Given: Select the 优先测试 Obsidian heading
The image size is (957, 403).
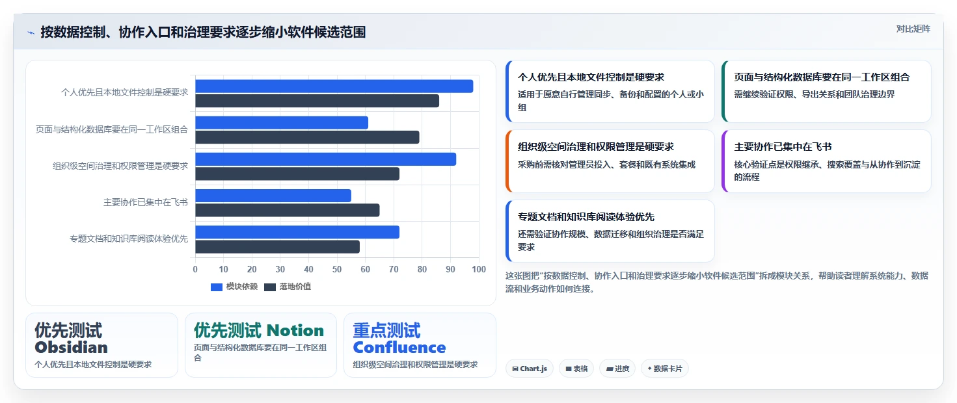Looking at the screenshot, I should click(72, 339).
